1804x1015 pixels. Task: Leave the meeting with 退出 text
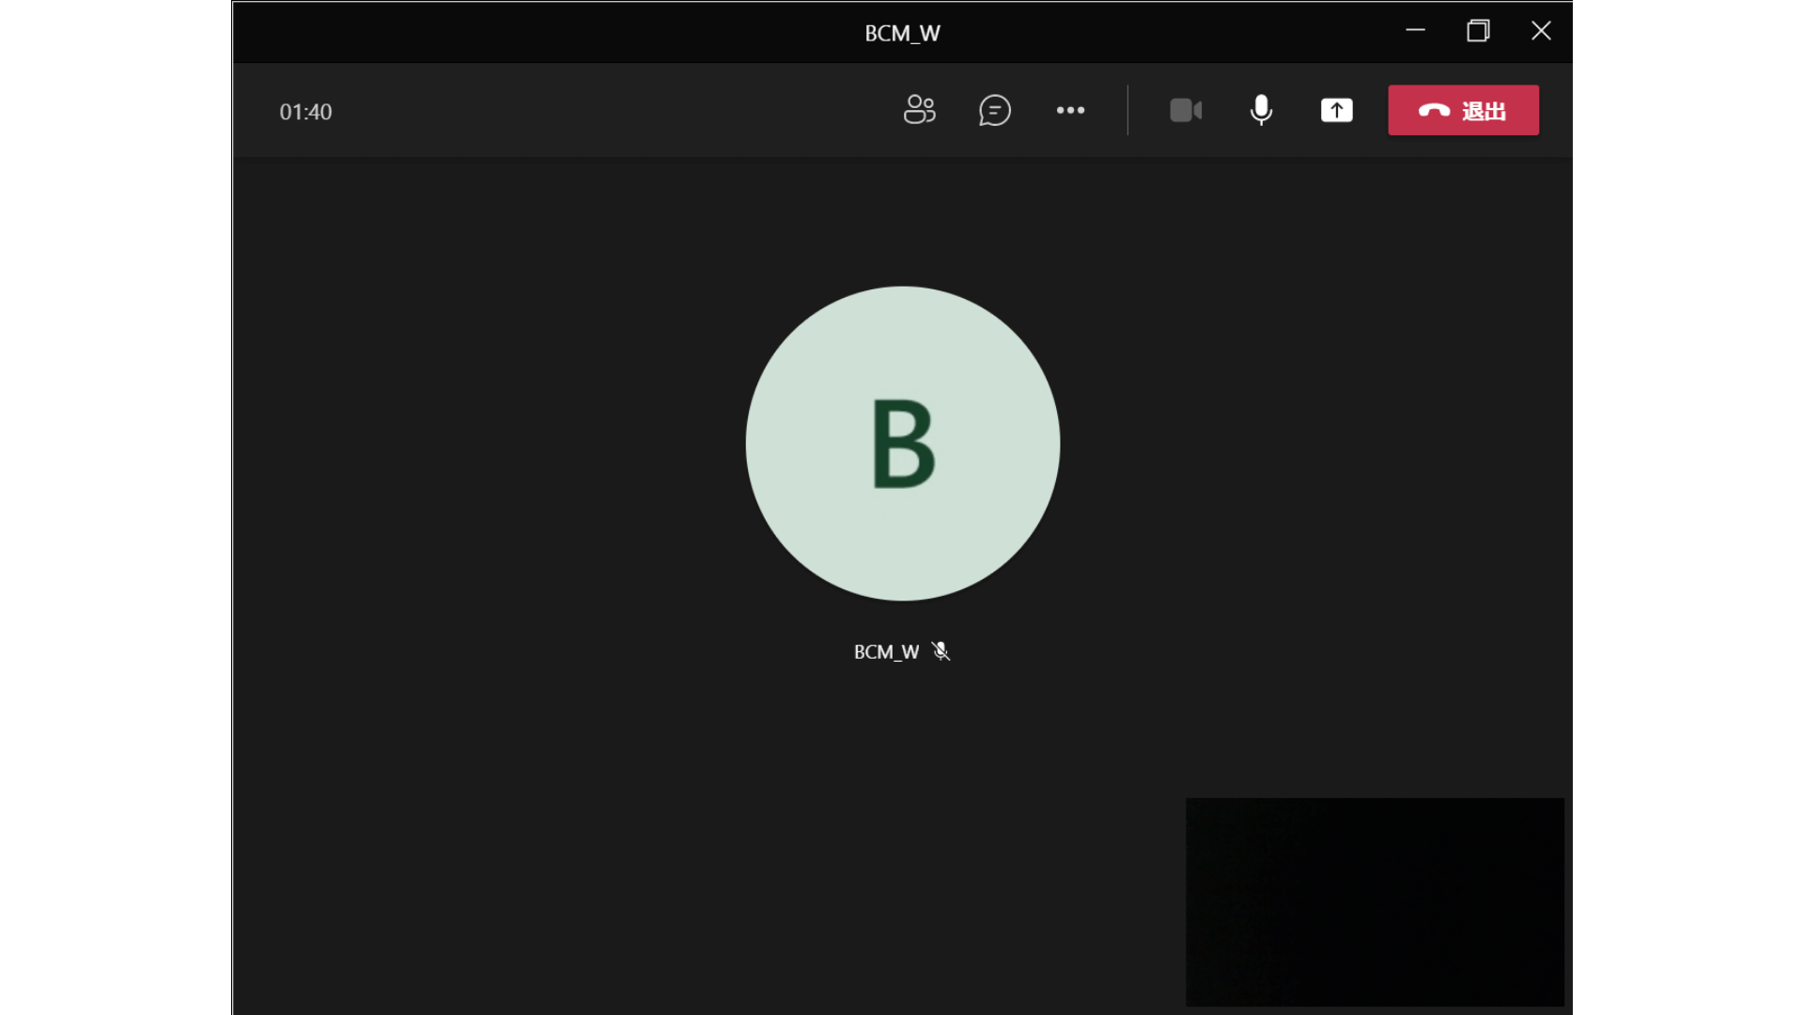[x=1484, y=111]
